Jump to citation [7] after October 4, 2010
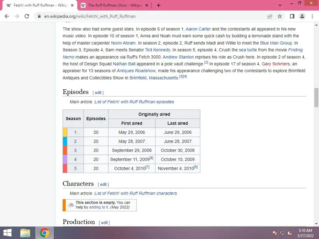 (x=147, y=167)
